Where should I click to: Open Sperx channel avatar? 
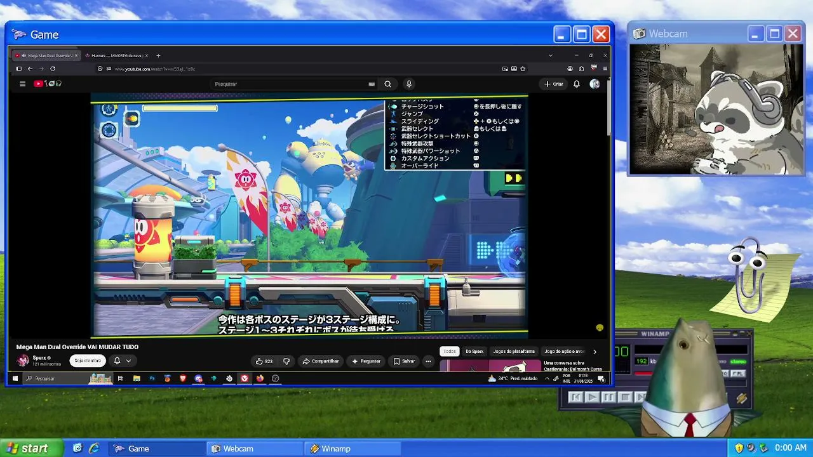pyautogui.click(x=23, y=361)
